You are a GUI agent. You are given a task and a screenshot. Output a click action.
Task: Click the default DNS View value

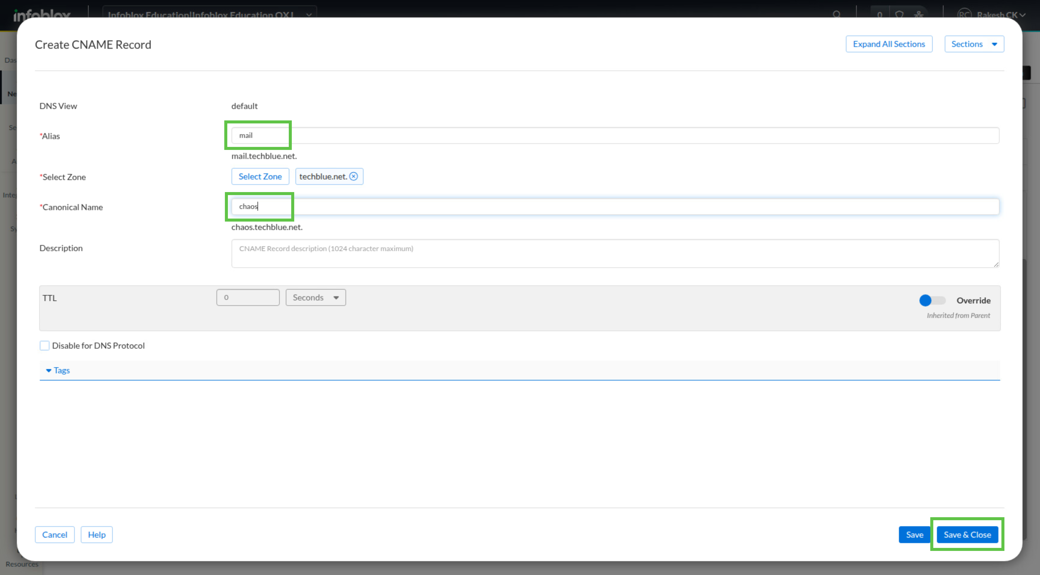pyautogui.click(x=244, y=106)
